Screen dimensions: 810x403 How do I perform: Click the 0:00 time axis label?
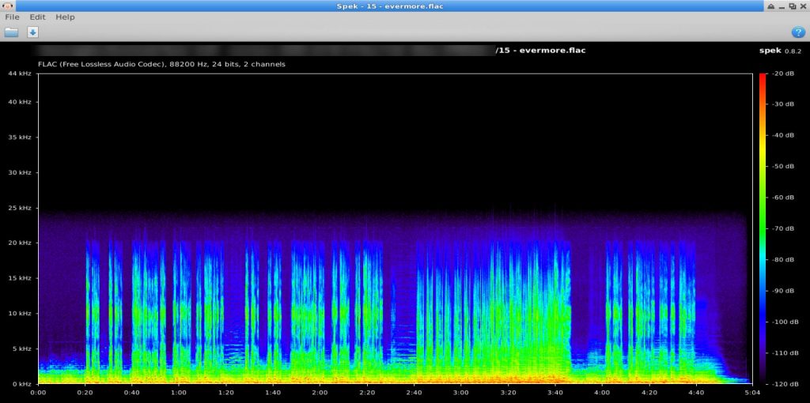[38, 392]
